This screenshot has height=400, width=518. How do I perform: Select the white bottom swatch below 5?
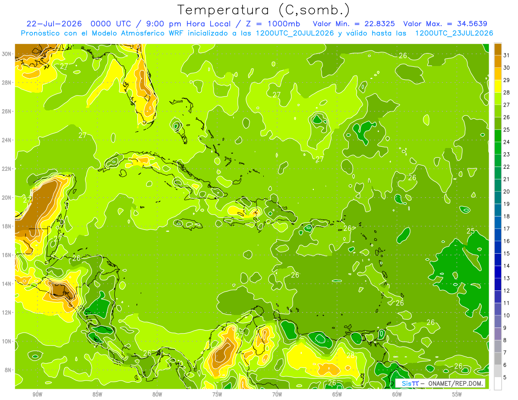tap(498, 384)
